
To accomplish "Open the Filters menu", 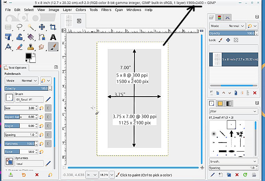I will (x=106, y=9).
